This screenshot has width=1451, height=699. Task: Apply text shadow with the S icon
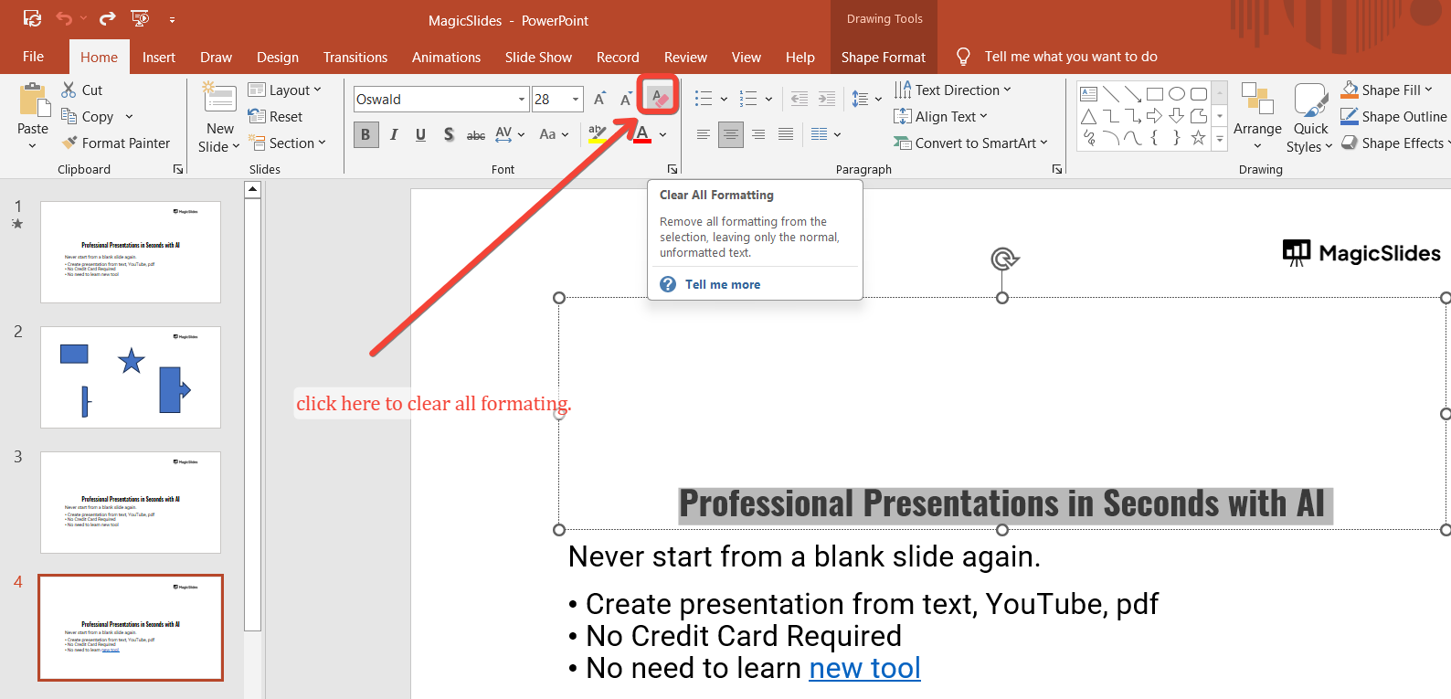pyautogui.click(x=449, y=134)
